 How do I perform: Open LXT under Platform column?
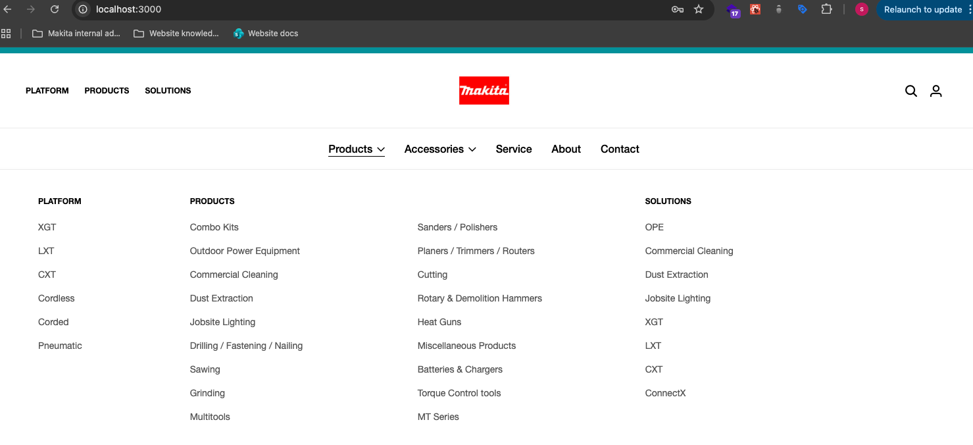click(x=46, y=251)
